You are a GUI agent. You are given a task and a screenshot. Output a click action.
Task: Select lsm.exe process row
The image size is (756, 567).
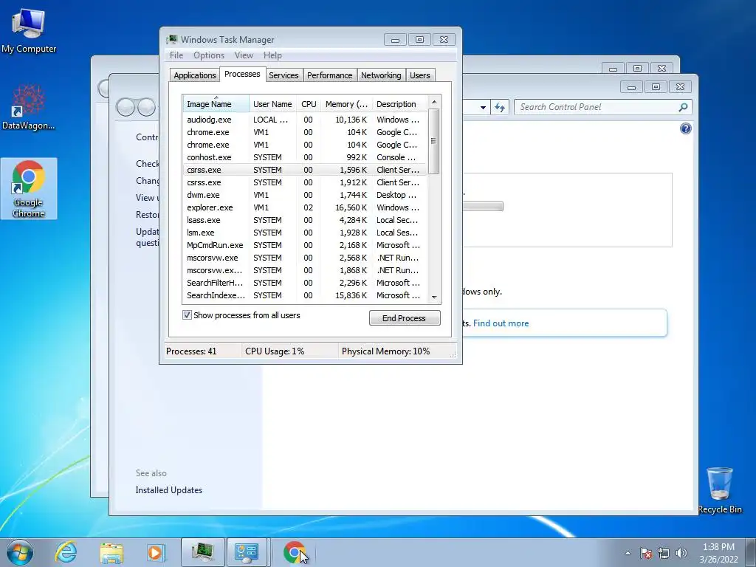point(305,233)
